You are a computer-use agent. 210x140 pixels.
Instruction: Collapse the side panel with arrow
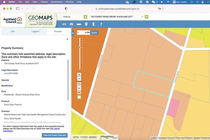coord(73,33)
